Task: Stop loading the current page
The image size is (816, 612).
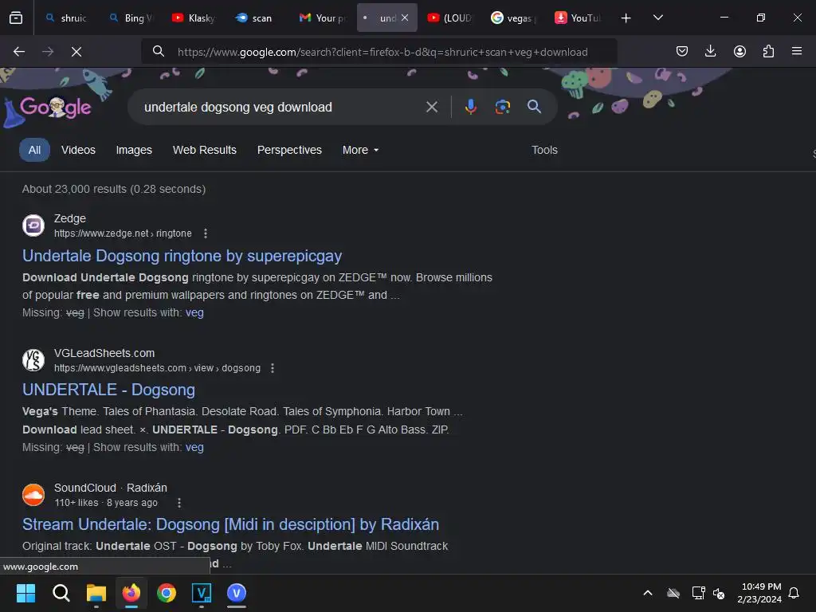Action: 76,52
